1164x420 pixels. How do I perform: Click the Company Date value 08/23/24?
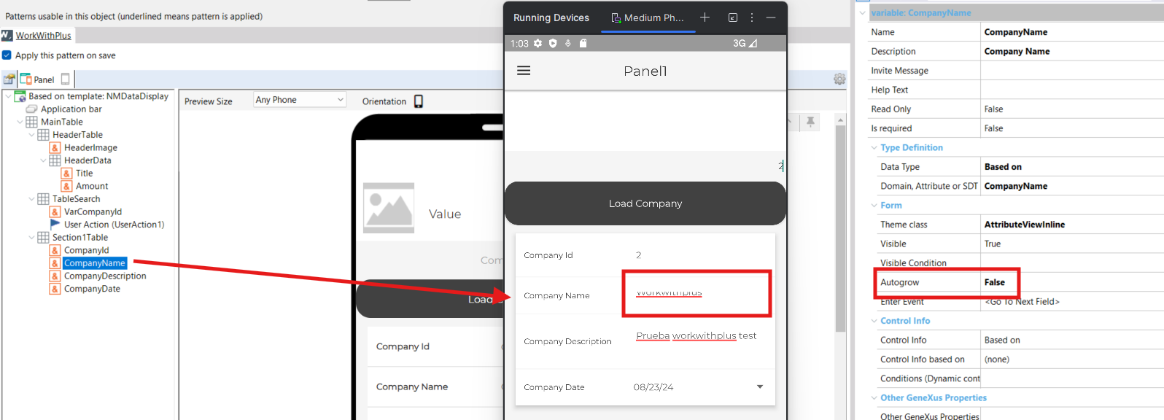pos(653,387)
